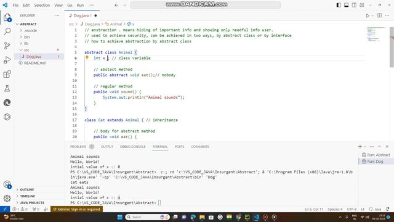The image size is (394, 222).
Task: Open the File menu
Action: [x=15, y=5]
